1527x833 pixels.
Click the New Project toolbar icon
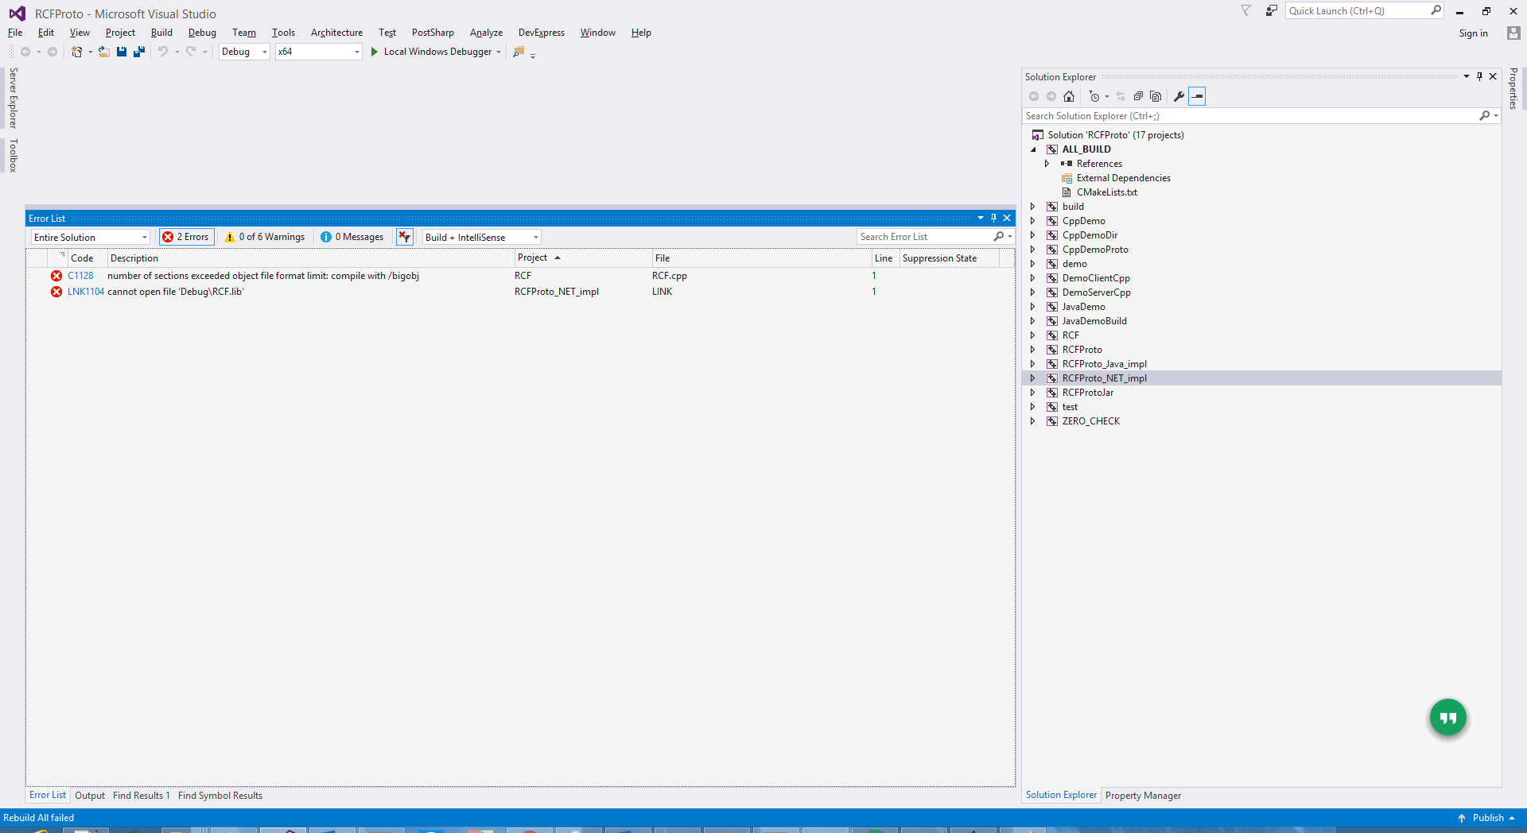click(76, 52)
